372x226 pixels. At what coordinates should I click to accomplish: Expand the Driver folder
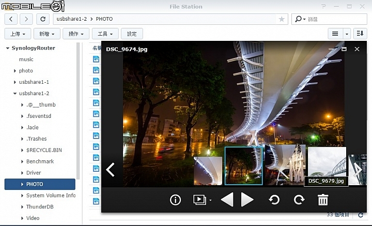tap(22, 173)
